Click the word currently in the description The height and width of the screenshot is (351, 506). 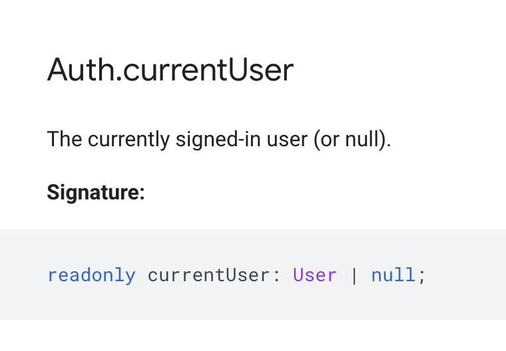[128, 140]
